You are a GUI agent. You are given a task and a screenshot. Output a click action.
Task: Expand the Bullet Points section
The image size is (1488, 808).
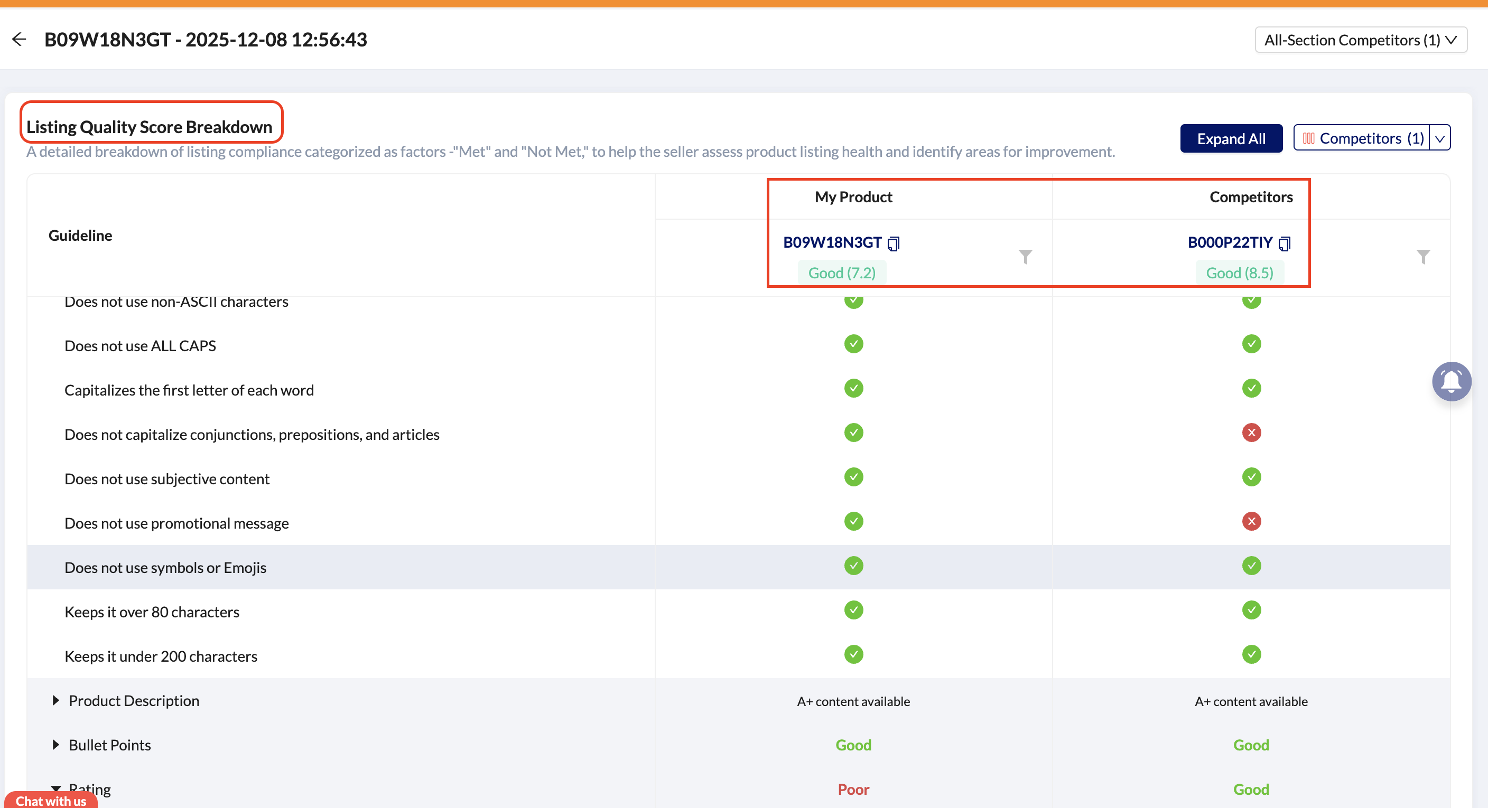[x=55, y=745]
